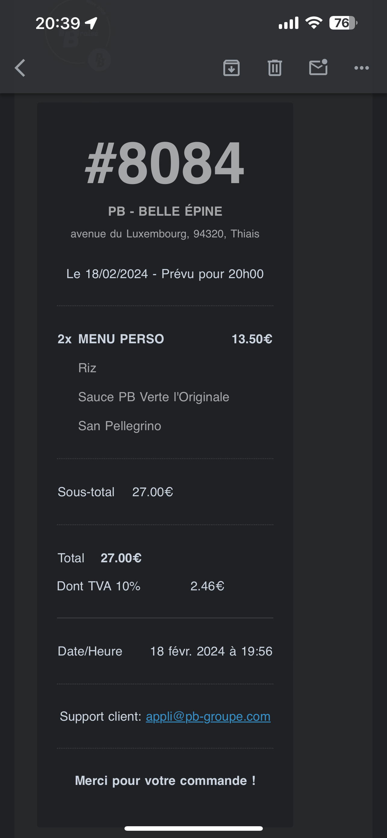Go back using the left chevron

coord(20,68)
